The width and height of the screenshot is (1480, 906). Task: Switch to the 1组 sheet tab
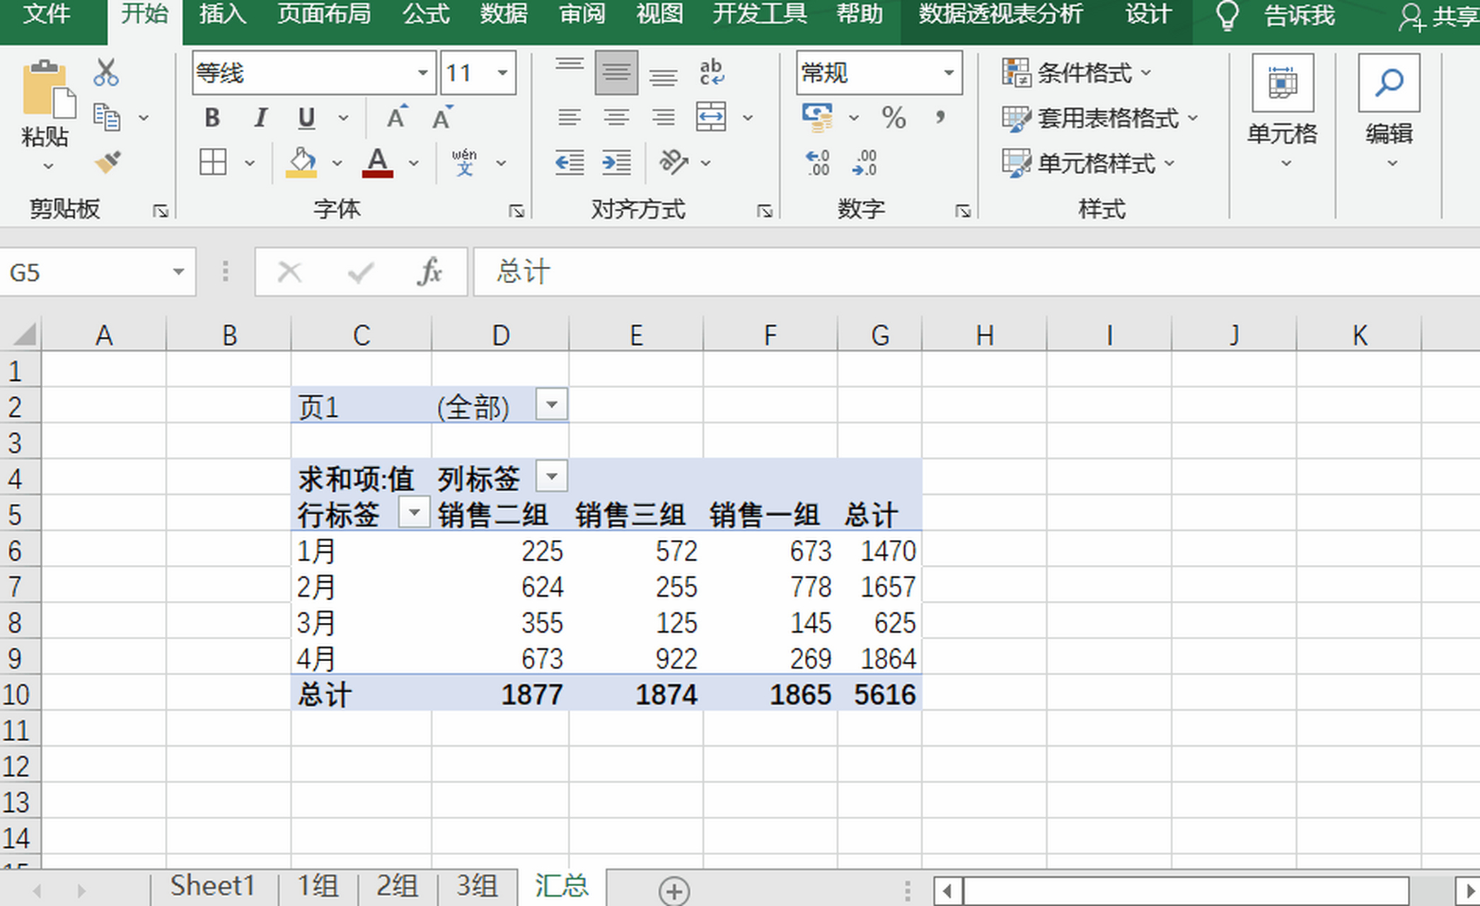point(318,886)
